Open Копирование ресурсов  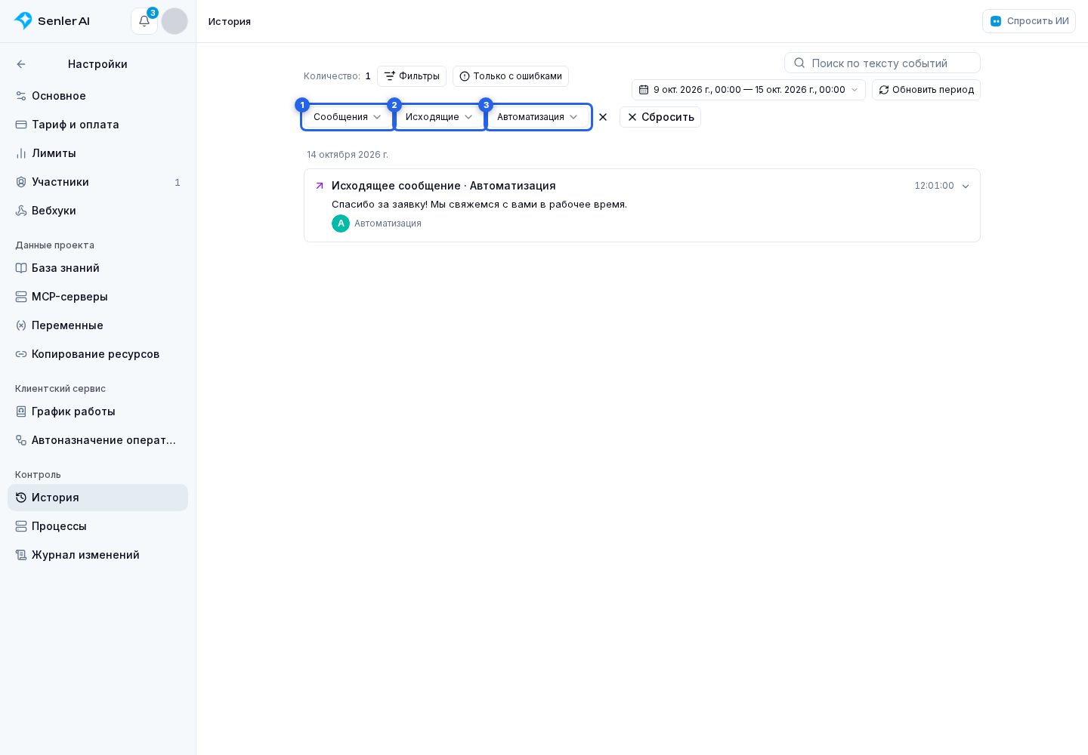98,354
